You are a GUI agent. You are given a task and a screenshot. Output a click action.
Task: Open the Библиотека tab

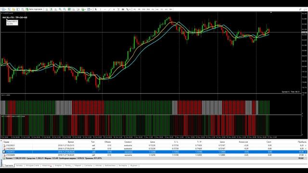(110, 165)
